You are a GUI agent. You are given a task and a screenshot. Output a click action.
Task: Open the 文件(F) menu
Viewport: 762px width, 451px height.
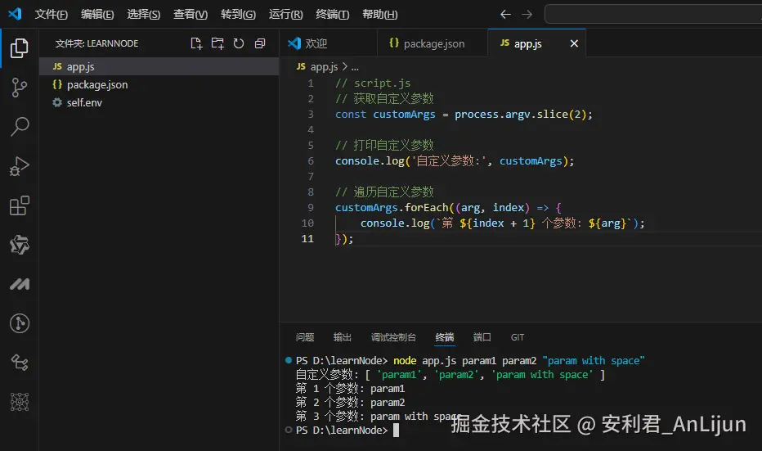pyautogui.click(x=51, y=14)
